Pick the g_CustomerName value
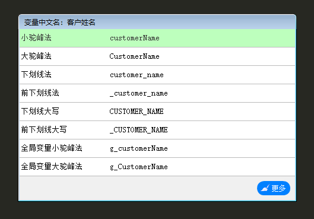This screenshot has height=219, width=314. point(138,167)
